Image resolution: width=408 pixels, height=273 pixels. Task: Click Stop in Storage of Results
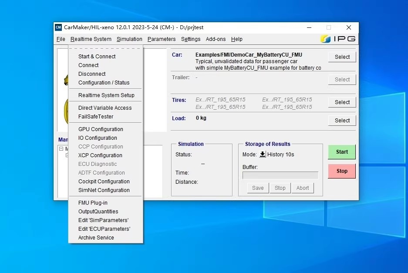point(280,188)
